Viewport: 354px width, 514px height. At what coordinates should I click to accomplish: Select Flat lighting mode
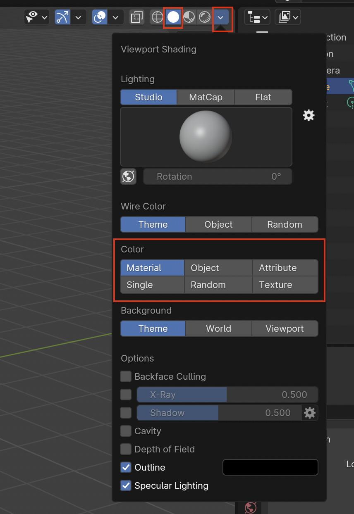[263, 97]
